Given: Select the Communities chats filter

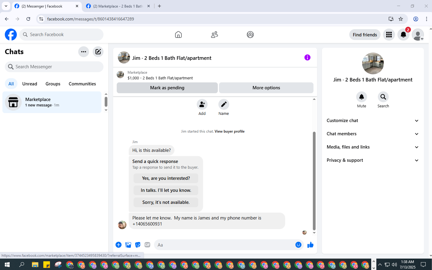Looking at the screenshot, I should [x=82, y=84].
